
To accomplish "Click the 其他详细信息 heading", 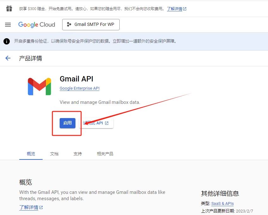I will [x=220, y=193].
